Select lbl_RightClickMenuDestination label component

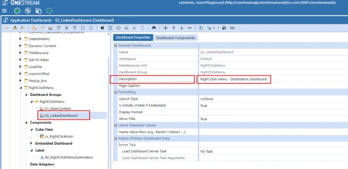[69, 157]
